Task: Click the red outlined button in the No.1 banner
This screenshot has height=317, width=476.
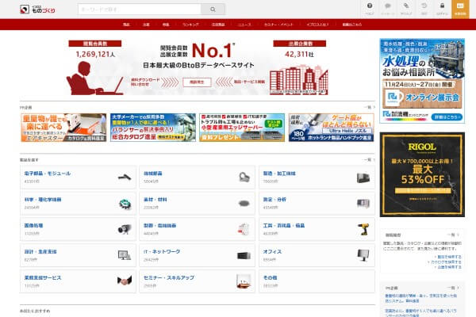Action: tap(197, 82)
